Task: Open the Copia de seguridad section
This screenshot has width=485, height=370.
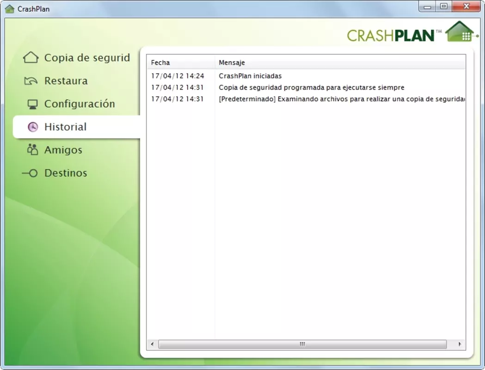Action: 77,57
